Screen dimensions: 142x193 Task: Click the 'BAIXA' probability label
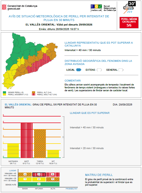pos(25,189)
